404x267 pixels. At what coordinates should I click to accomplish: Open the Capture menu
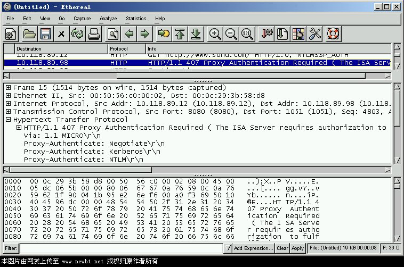(82, 19)
